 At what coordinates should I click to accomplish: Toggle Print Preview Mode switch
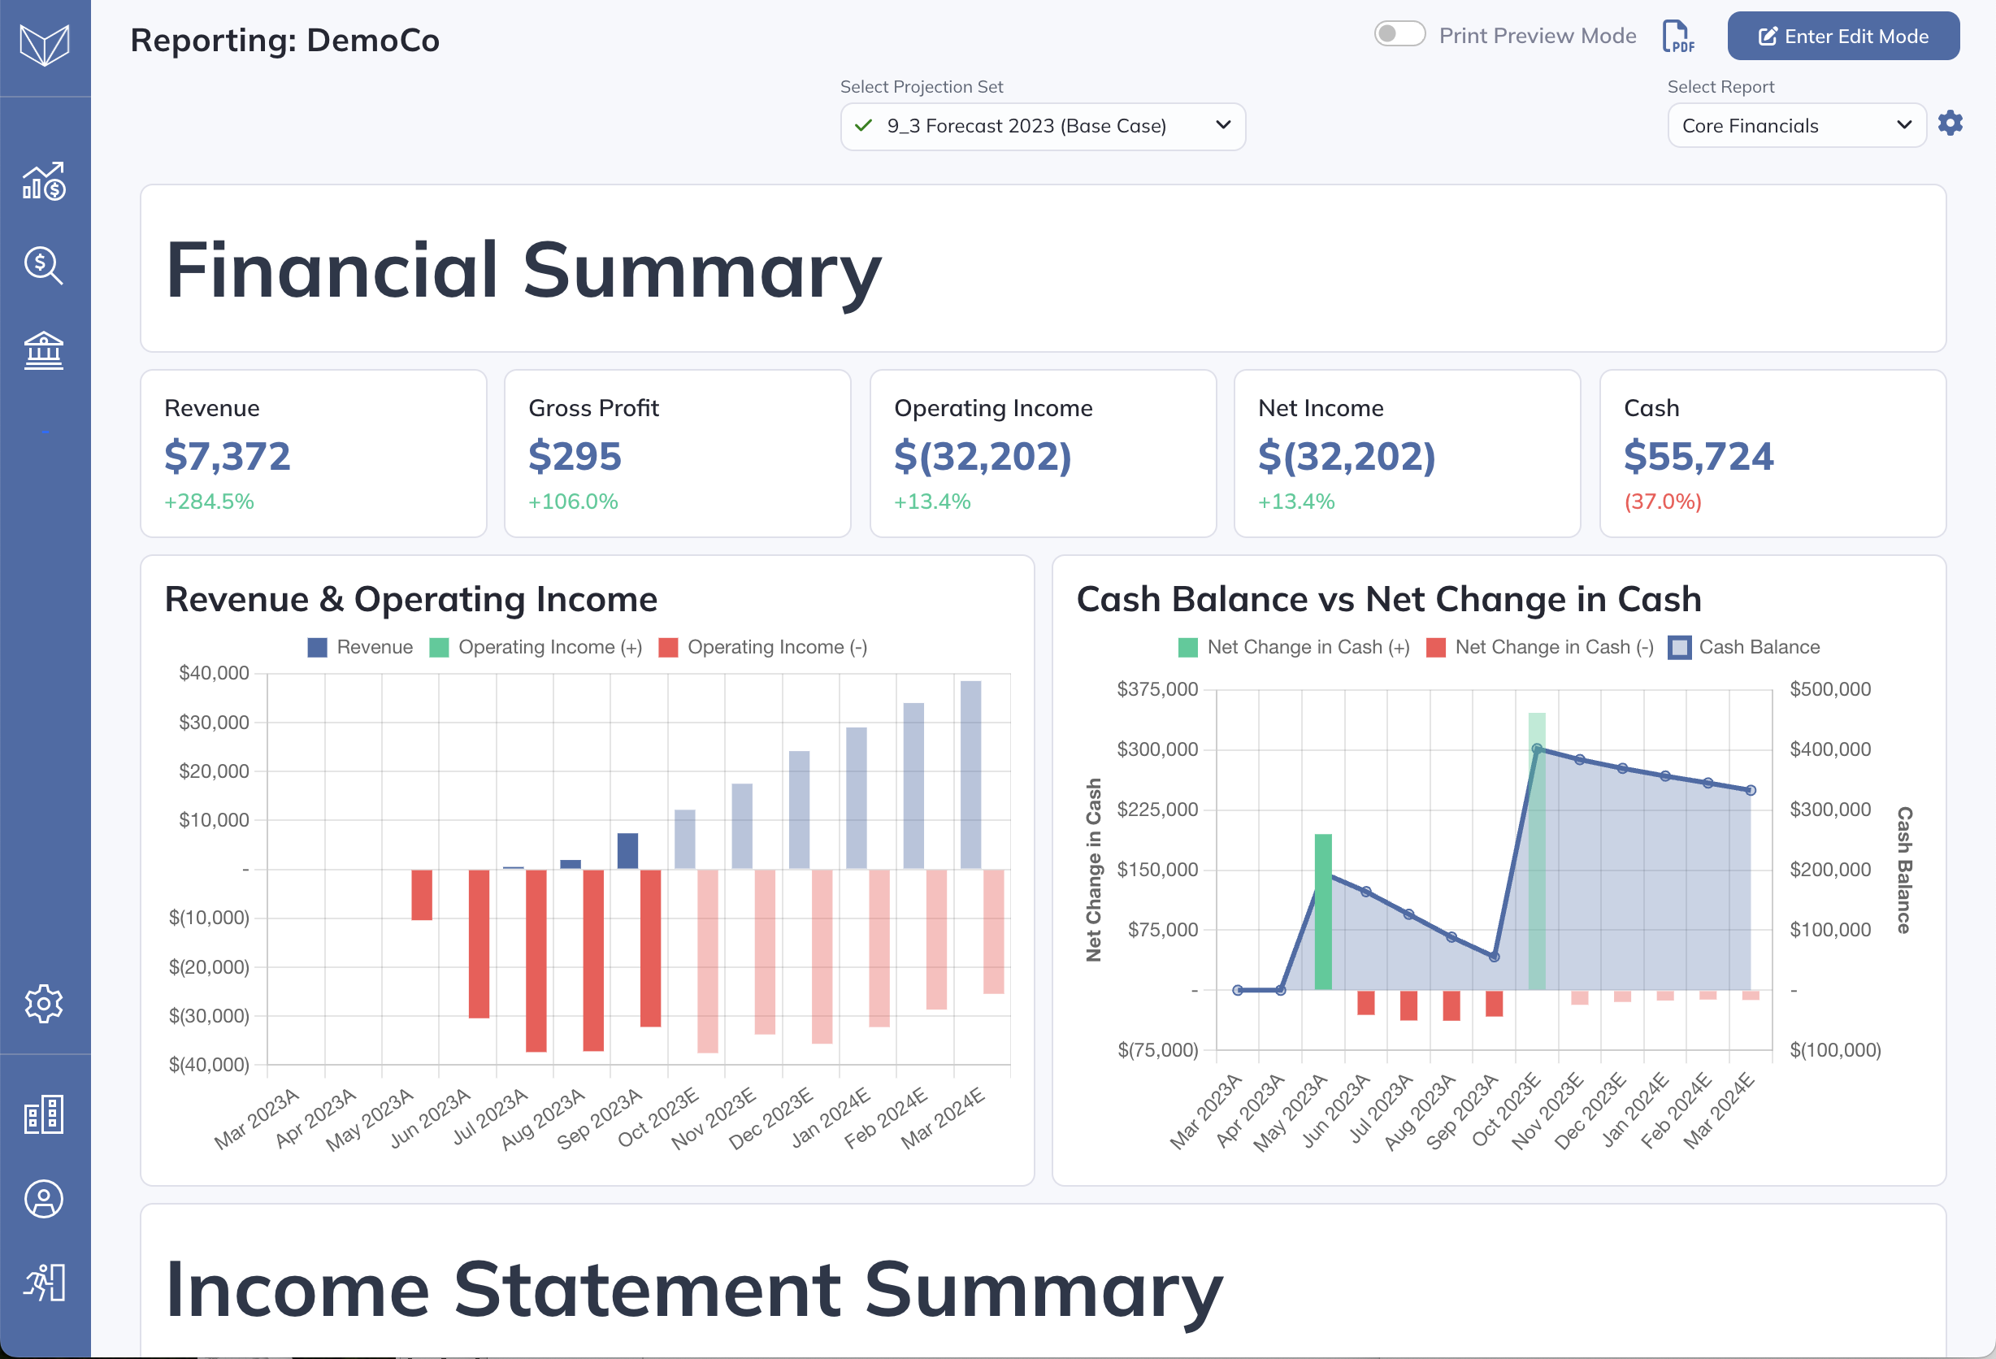click(1399, 34)
